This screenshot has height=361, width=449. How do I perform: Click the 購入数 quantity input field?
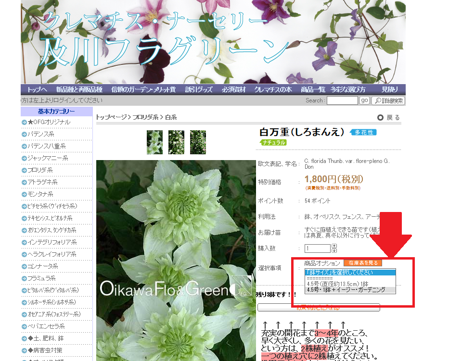(318, 249)
